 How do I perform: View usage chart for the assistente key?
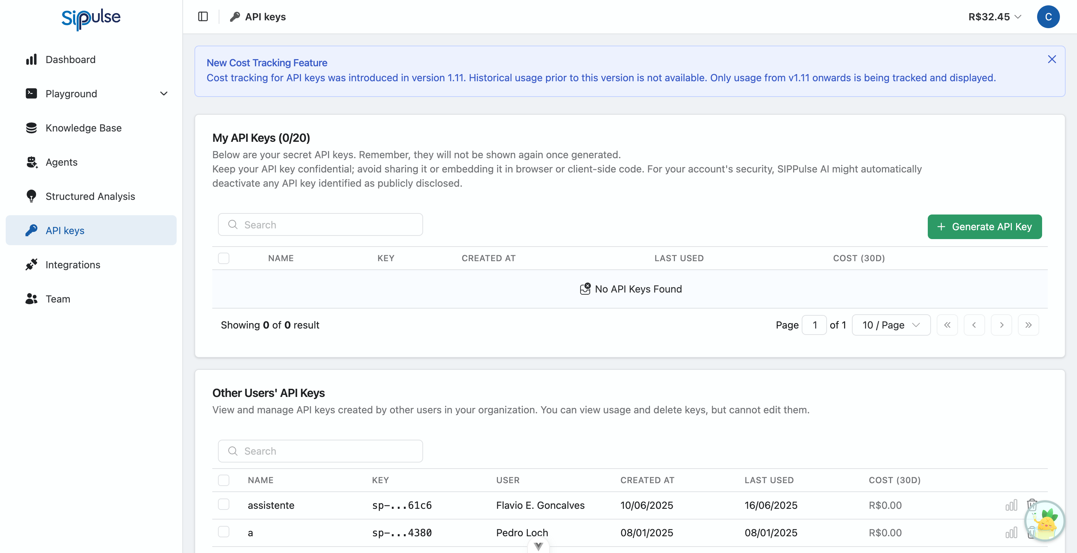coord(1011,505)
